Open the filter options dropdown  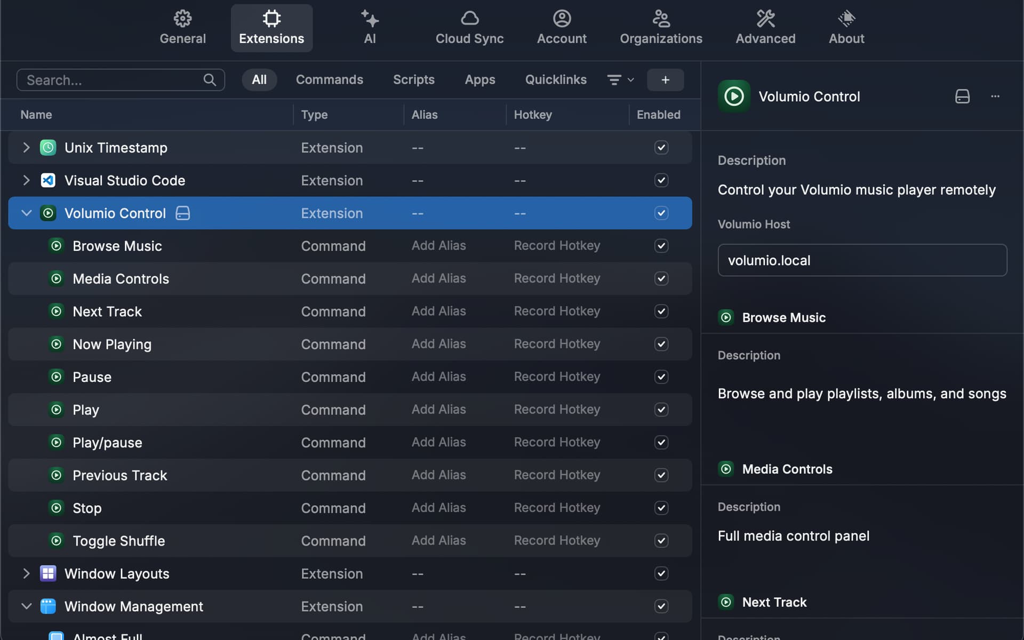pos(620,80)
